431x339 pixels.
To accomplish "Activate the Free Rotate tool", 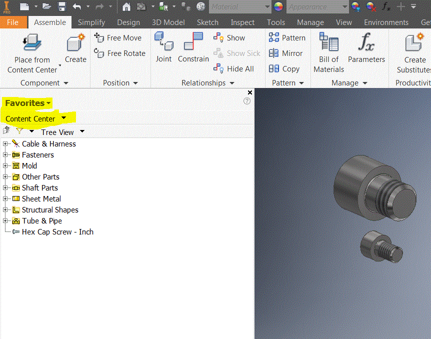I will point(119,53).
